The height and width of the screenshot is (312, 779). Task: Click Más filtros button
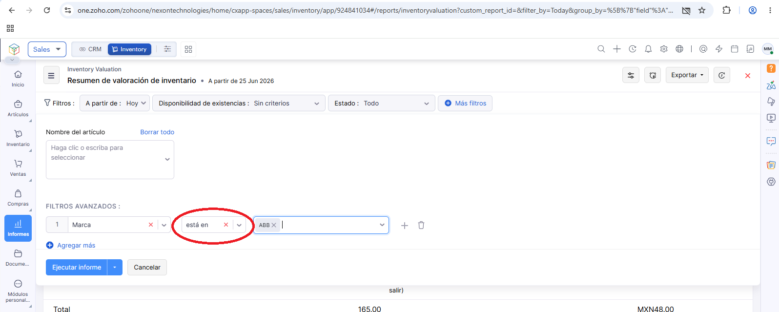tap(465, 103)
